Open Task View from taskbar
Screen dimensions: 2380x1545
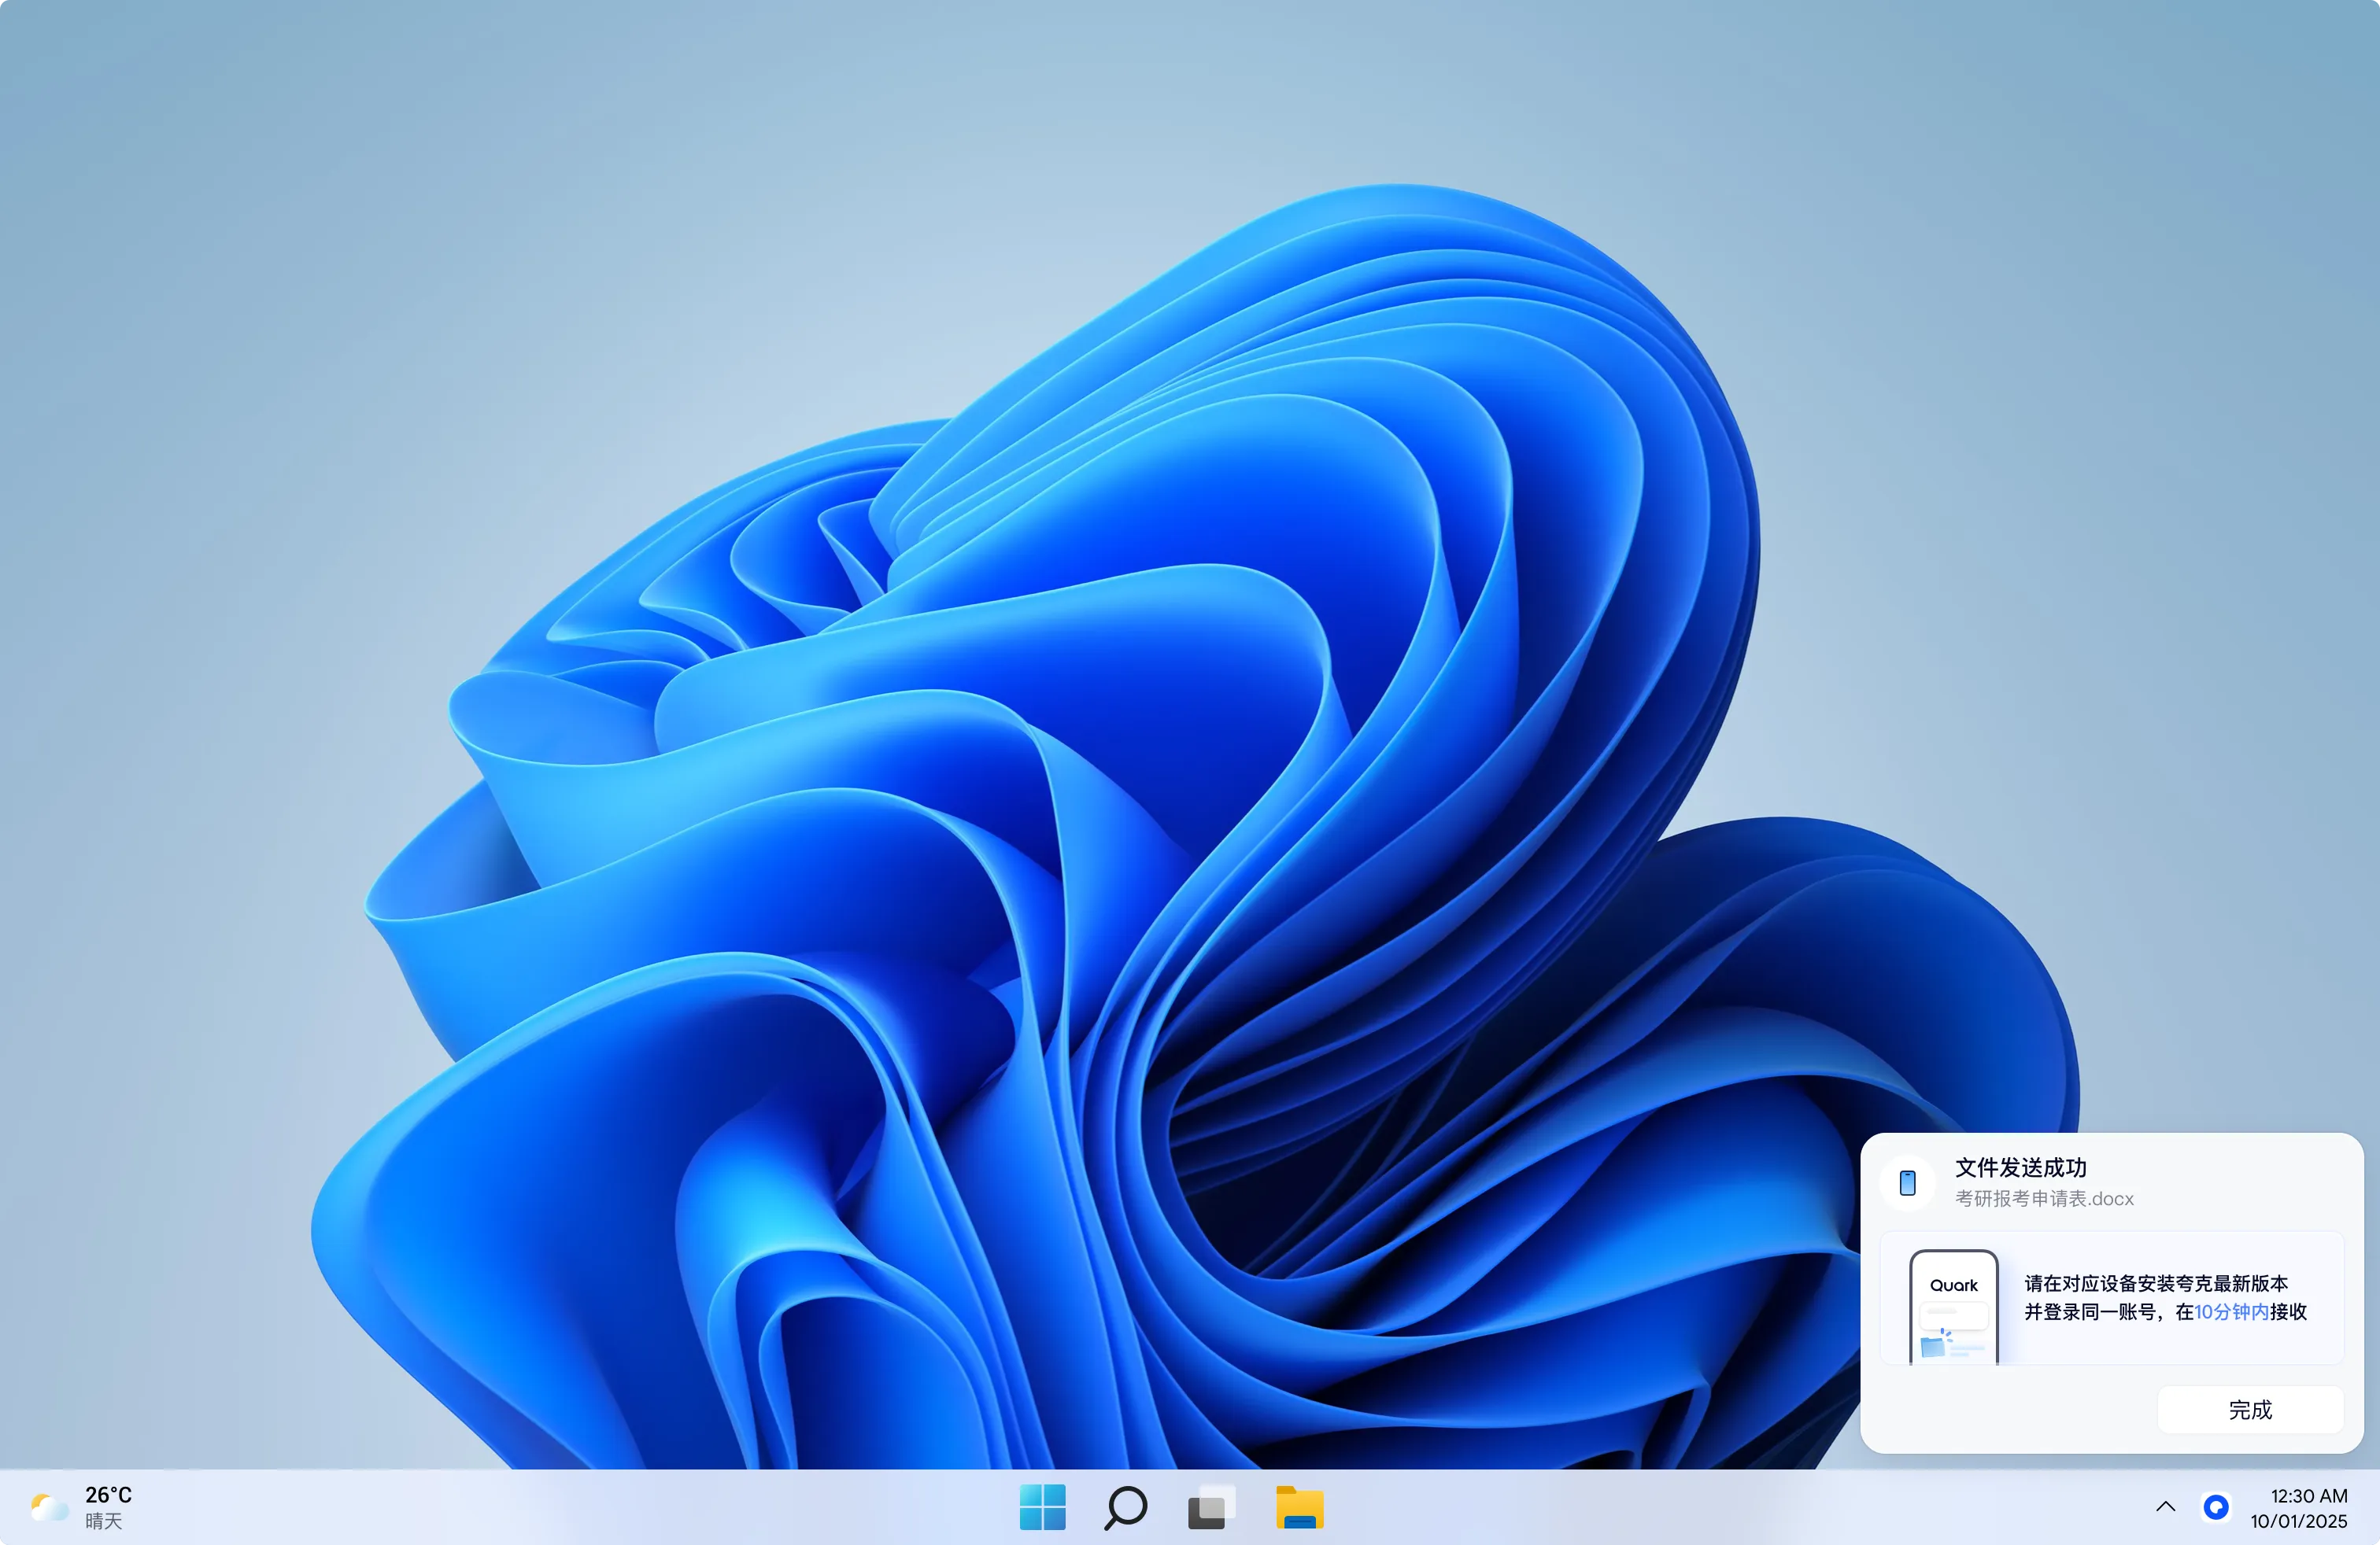click(1210, 1507)
